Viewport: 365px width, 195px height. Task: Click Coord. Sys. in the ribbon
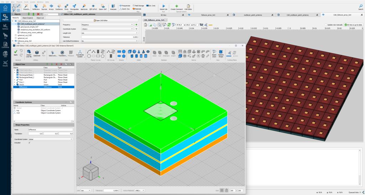tap(124, 9)
